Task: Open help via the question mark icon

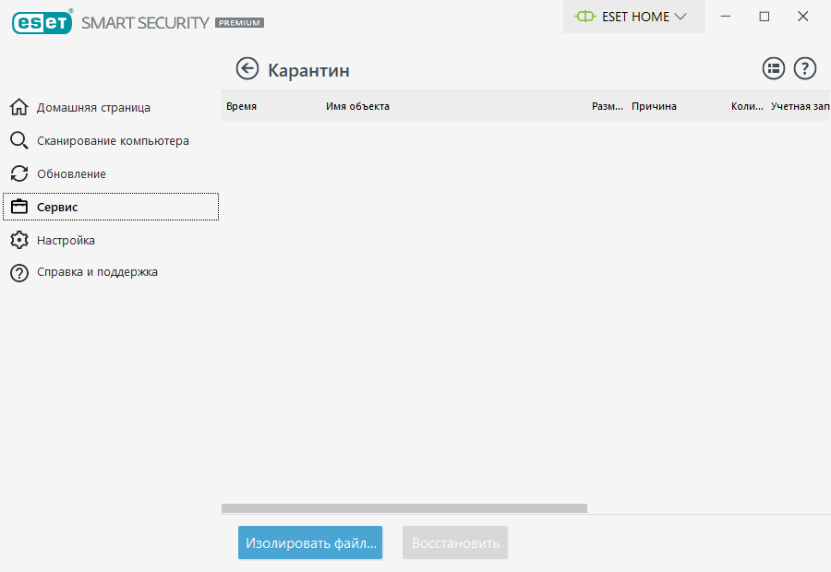Action: [804, 68]
